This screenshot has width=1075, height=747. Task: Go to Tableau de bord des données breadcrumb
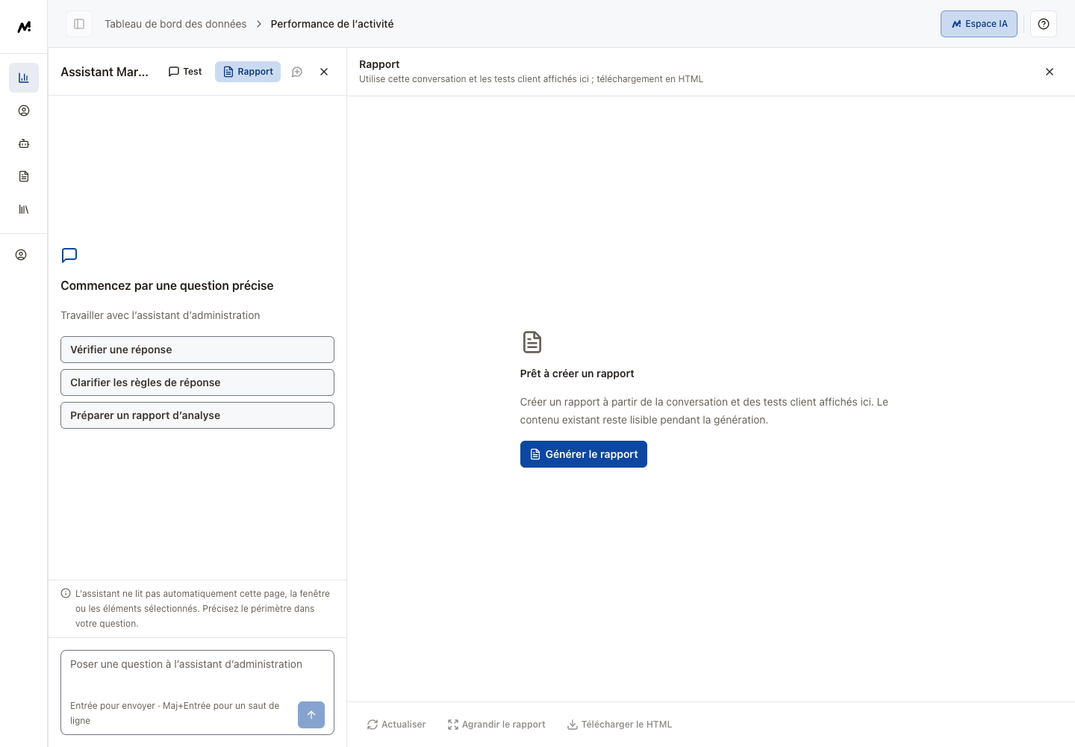tap(175, 24)
